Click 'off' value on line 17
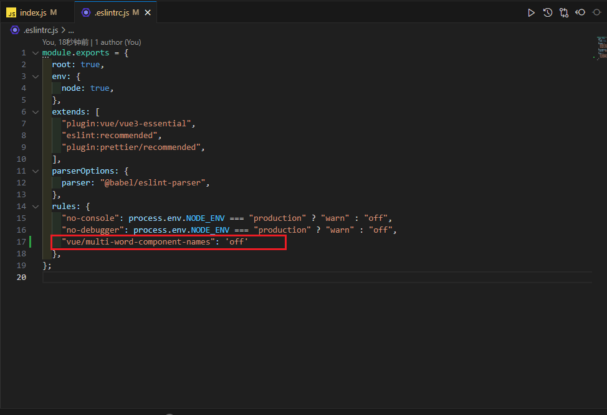 (237, 242)
